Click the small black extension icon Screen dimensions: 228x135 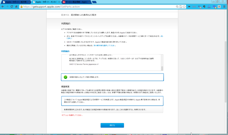[x=189, y=7]
